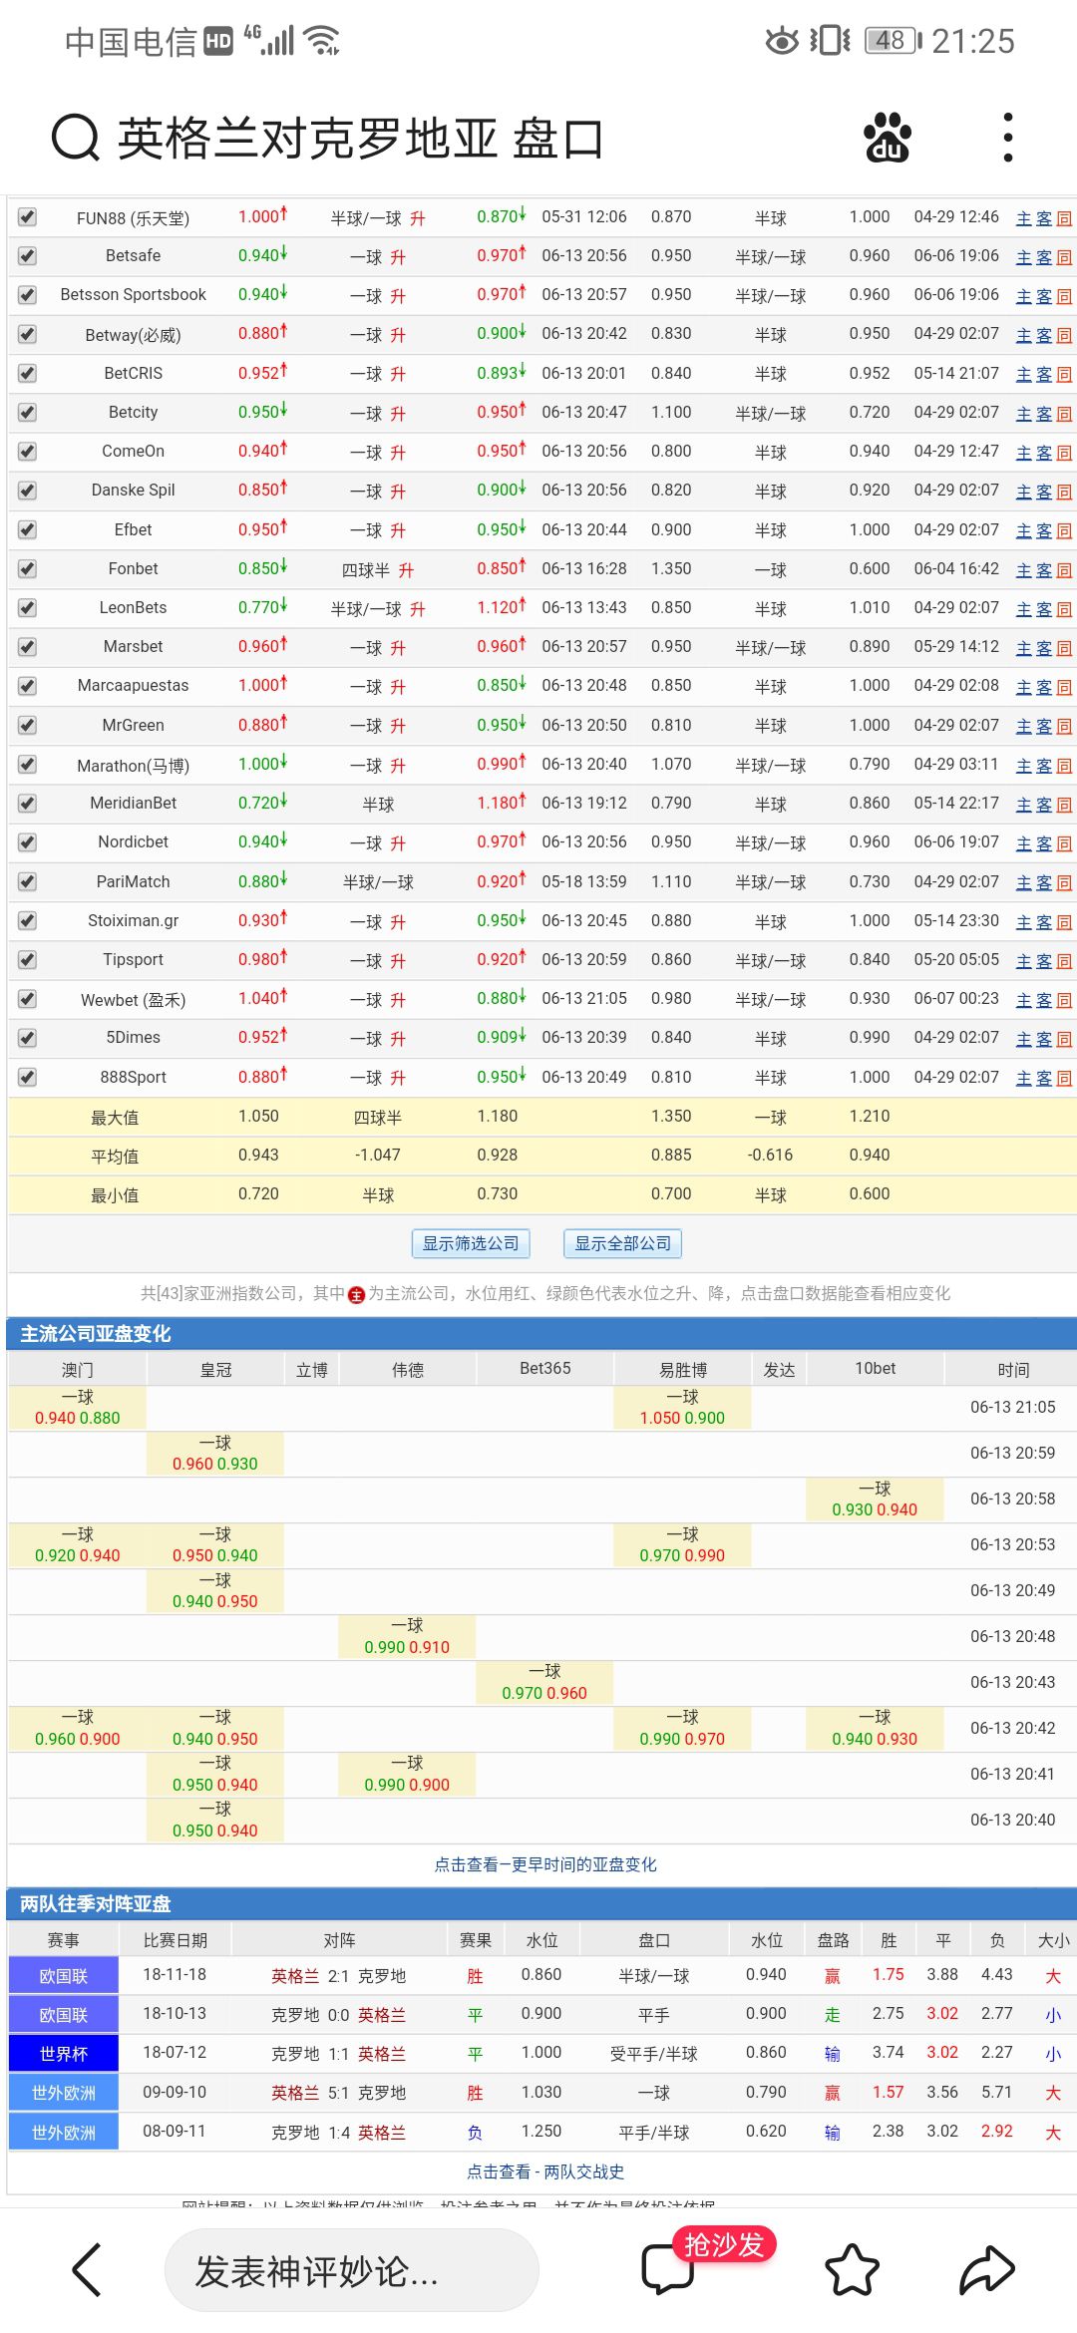1077x2333 pixels.
Task: Open the three-dot overflow menu
Action: coord(1008,138)
